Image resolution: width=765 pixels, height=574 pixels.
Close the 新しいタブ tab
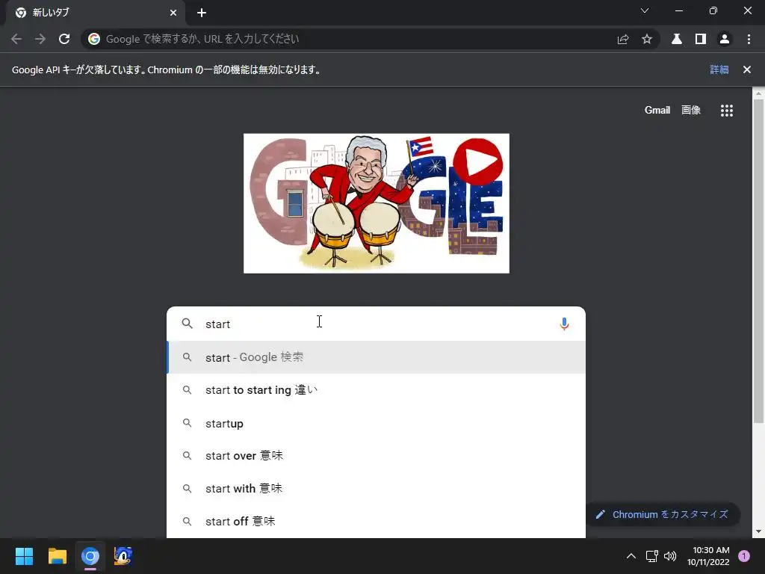click(x=173, y=13)
